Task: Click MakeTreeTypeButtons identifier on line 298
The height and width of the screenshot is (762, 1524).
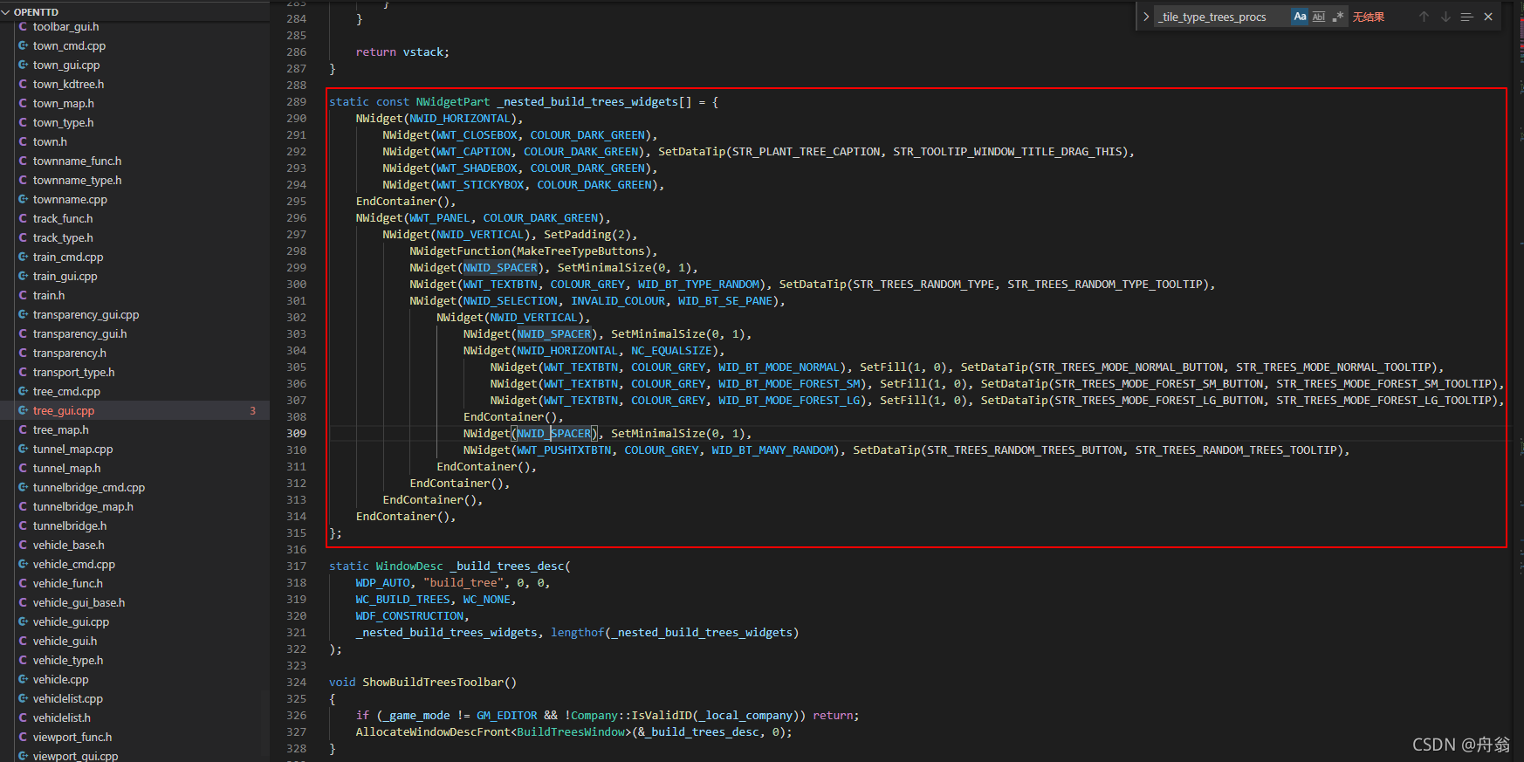Action: coord(580,251)
